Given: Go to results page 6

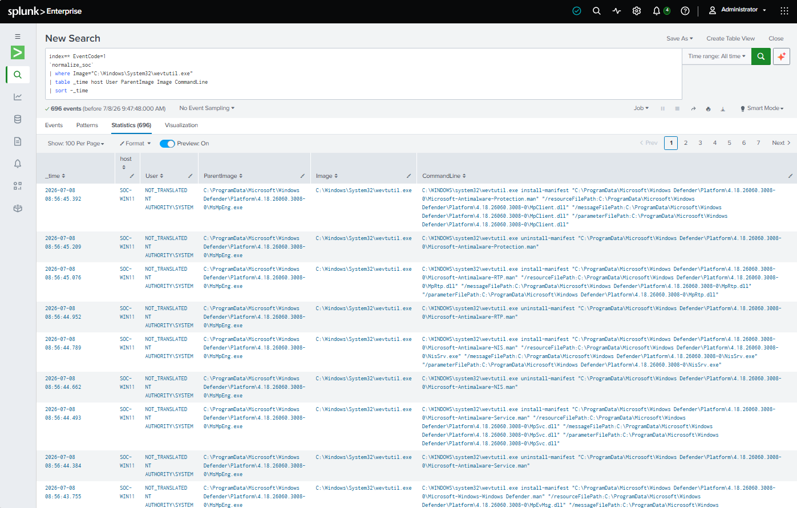Looking at the screenshot, I should pyautogui.click(x=744, y=143).
